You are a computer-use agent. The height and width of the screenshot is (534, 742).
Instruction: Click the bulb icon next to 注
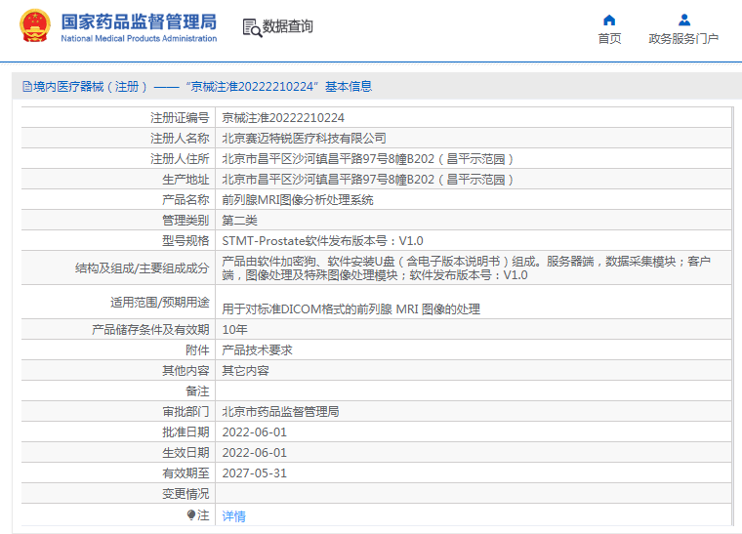click(191, 514)
